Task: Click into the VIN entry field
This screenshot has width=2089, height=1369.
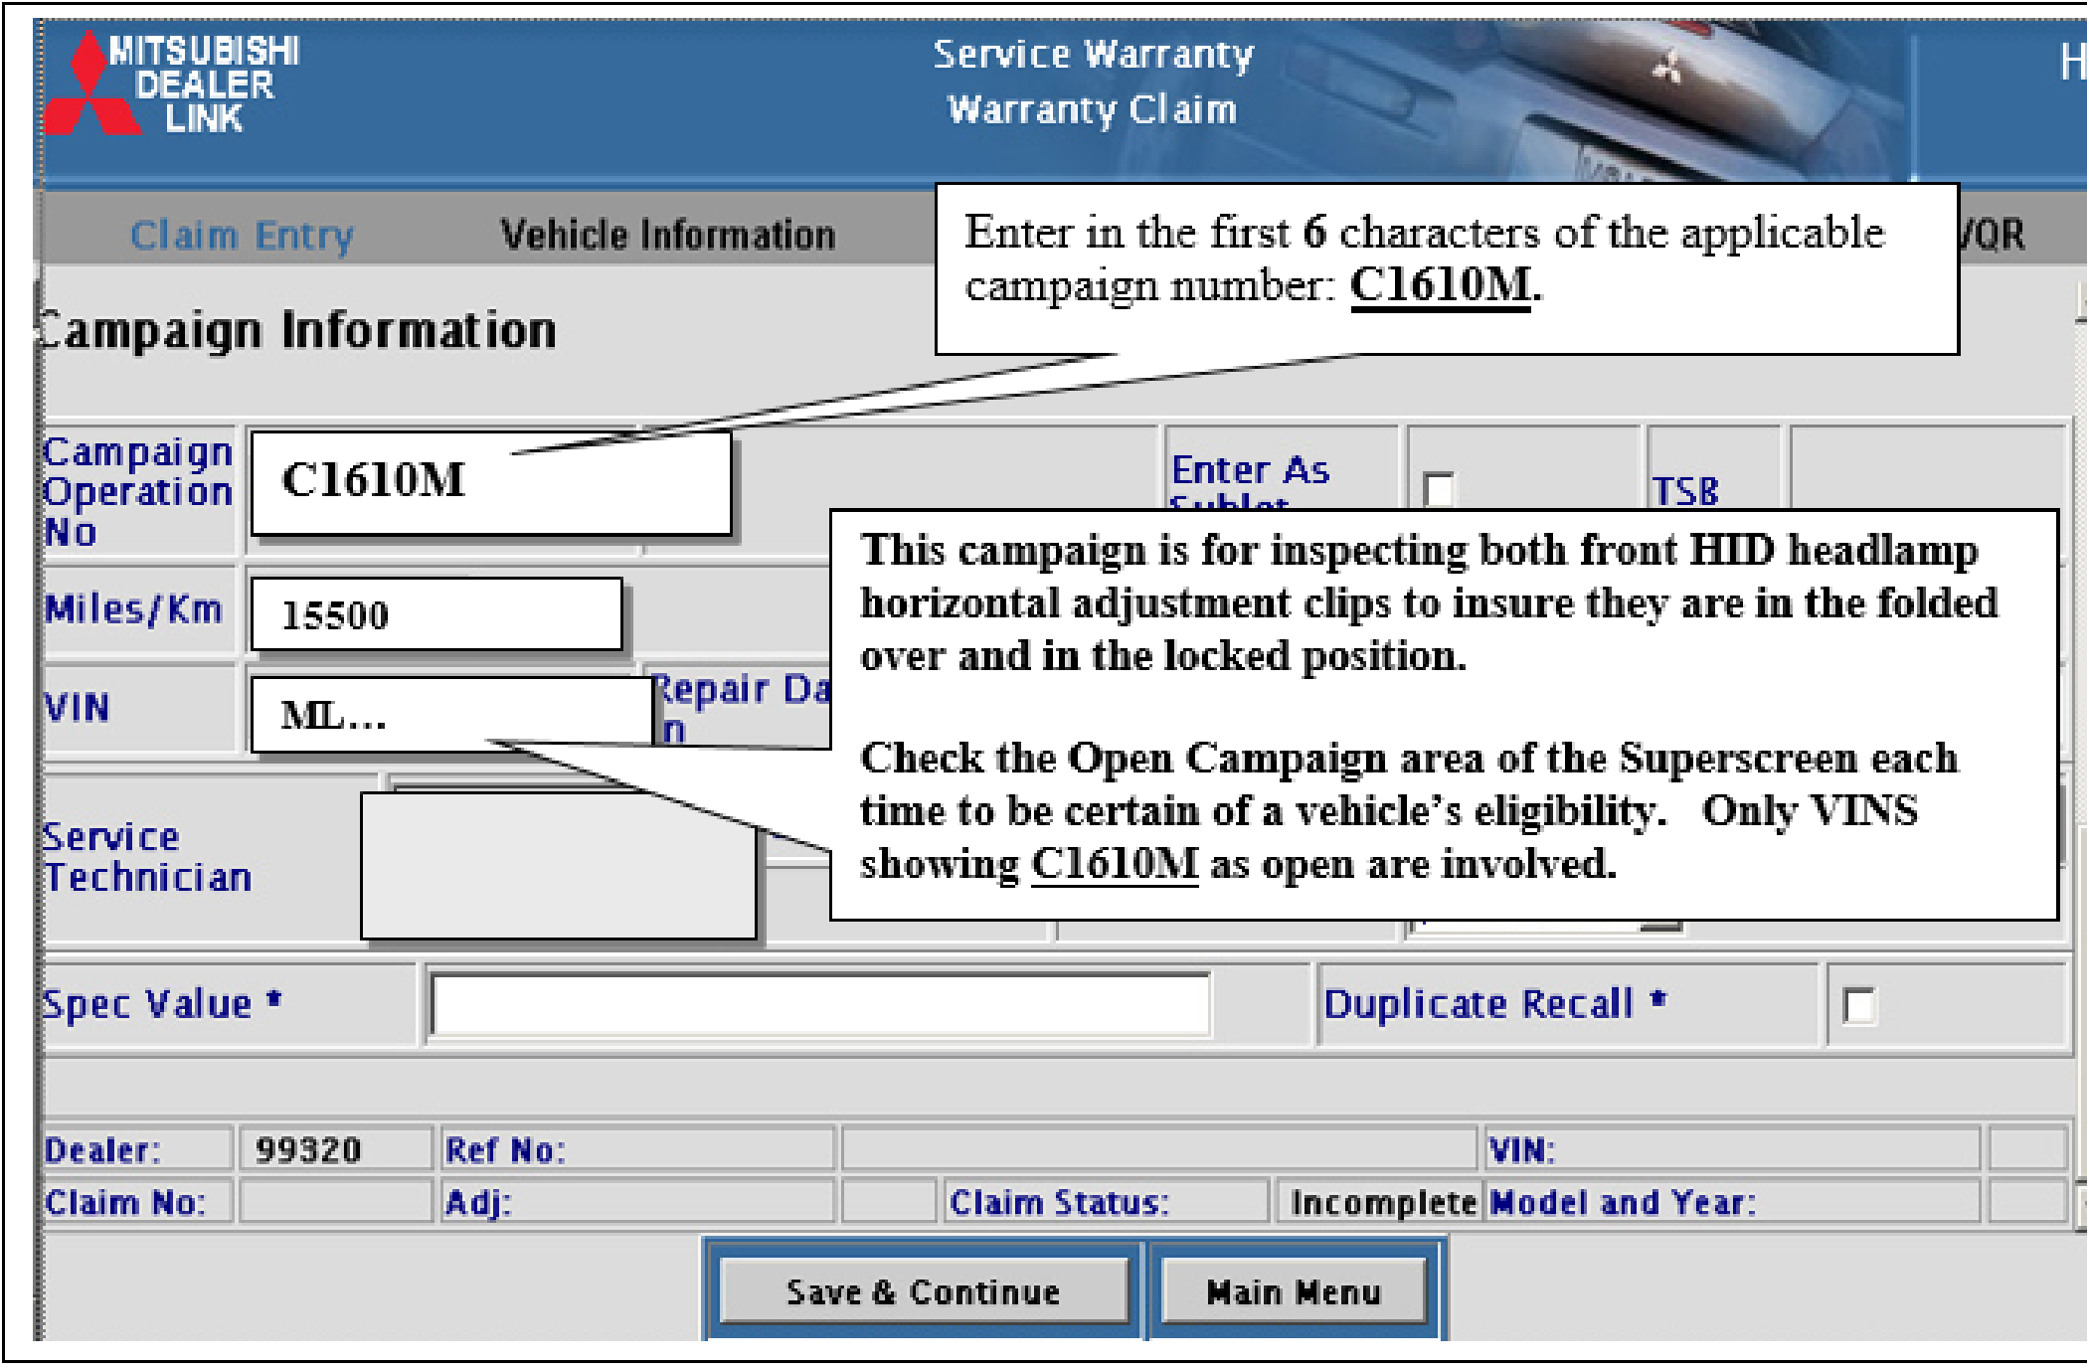Action: (451, 714)
